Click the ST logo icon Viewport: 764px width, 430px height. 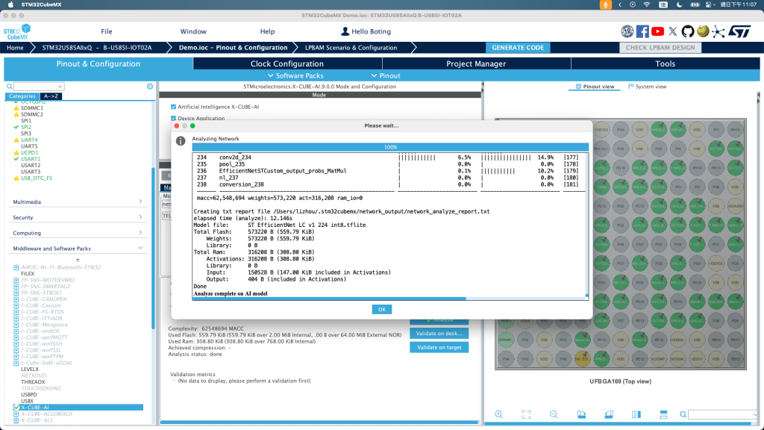tap(739, 31)
